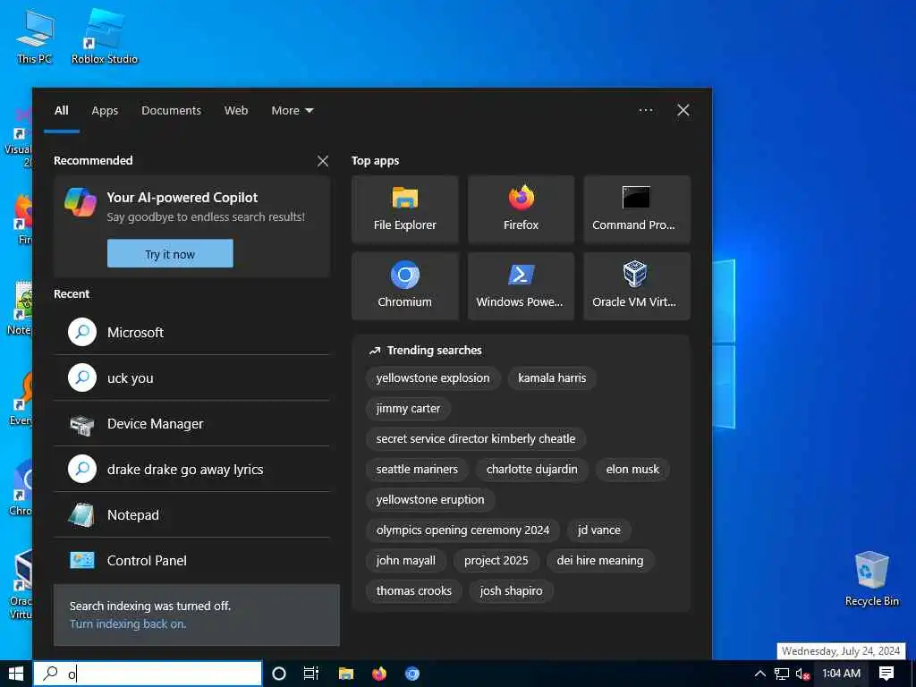Switch to the Web tab
Viewport: 916px width, 687px height.
(236, 110)
